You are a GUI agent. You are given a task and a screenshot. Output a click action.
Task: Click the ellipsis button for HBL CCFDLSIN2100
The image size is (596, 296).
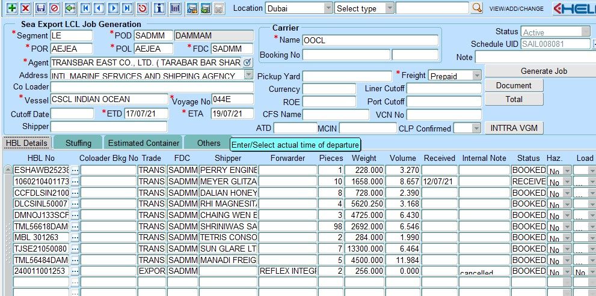(x=75, y=192)
